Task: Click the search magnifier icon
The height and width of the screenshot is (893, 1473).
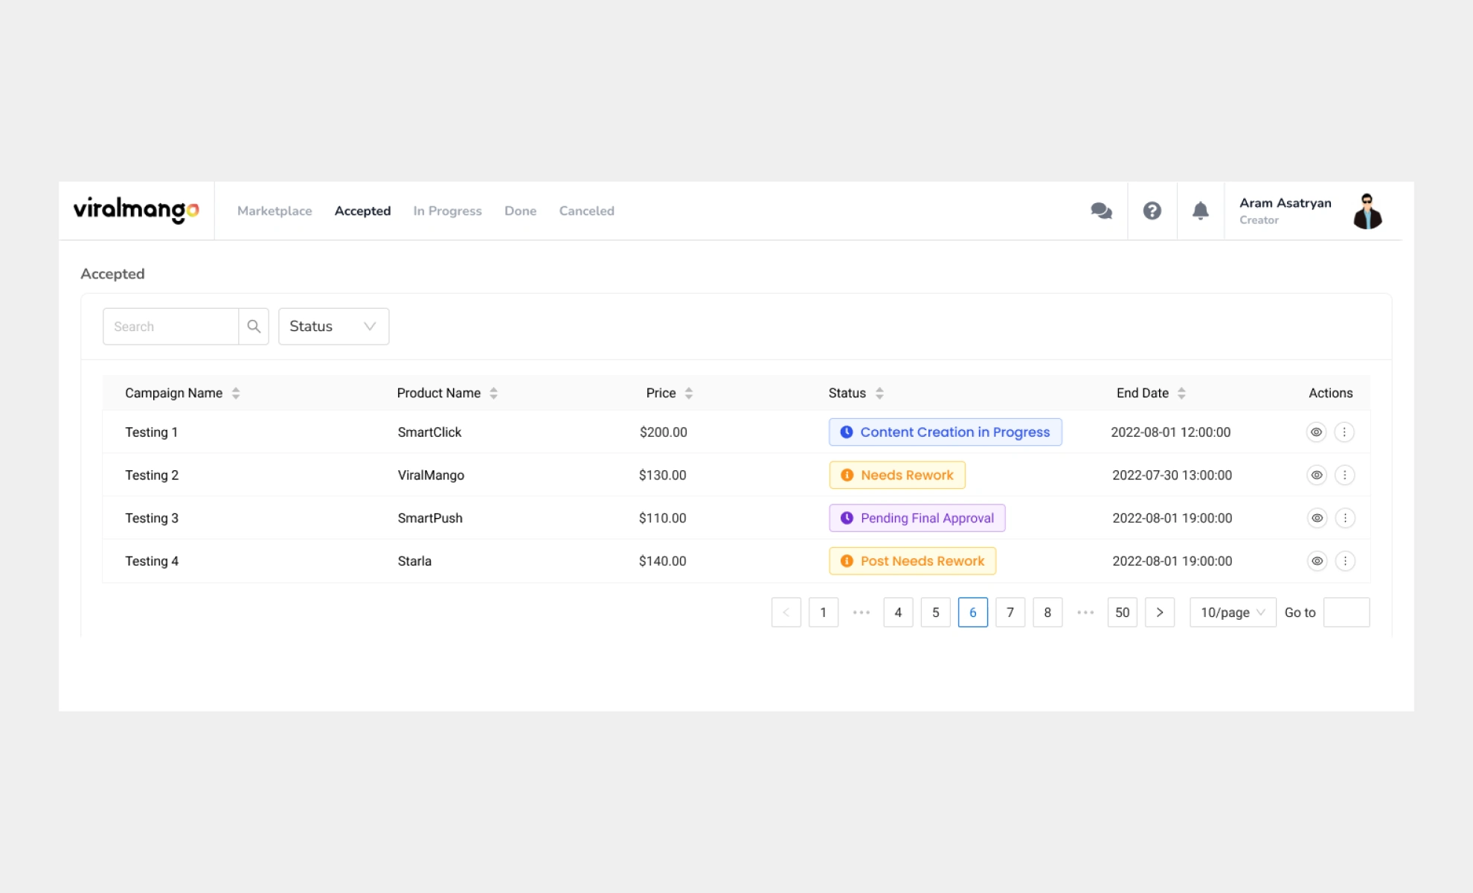Action: [254, 326]
